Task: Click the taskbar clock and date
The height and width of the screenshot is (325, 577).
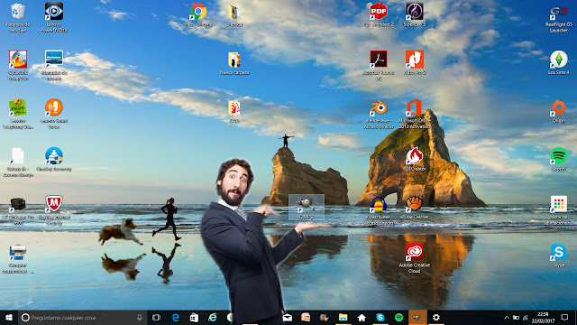Action: [x=543, y=317]
